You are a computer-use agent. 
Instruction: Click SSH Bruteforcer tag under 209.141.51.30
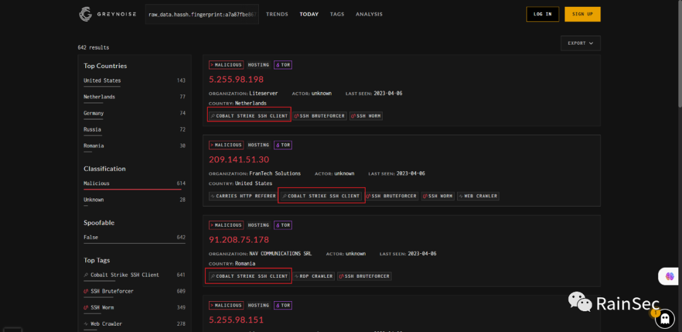392,196
